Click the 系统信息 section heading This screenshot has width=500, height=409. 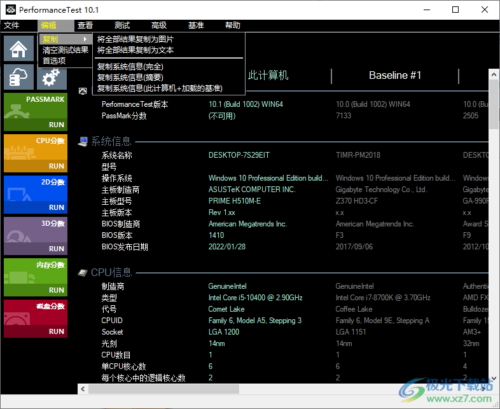111,142
